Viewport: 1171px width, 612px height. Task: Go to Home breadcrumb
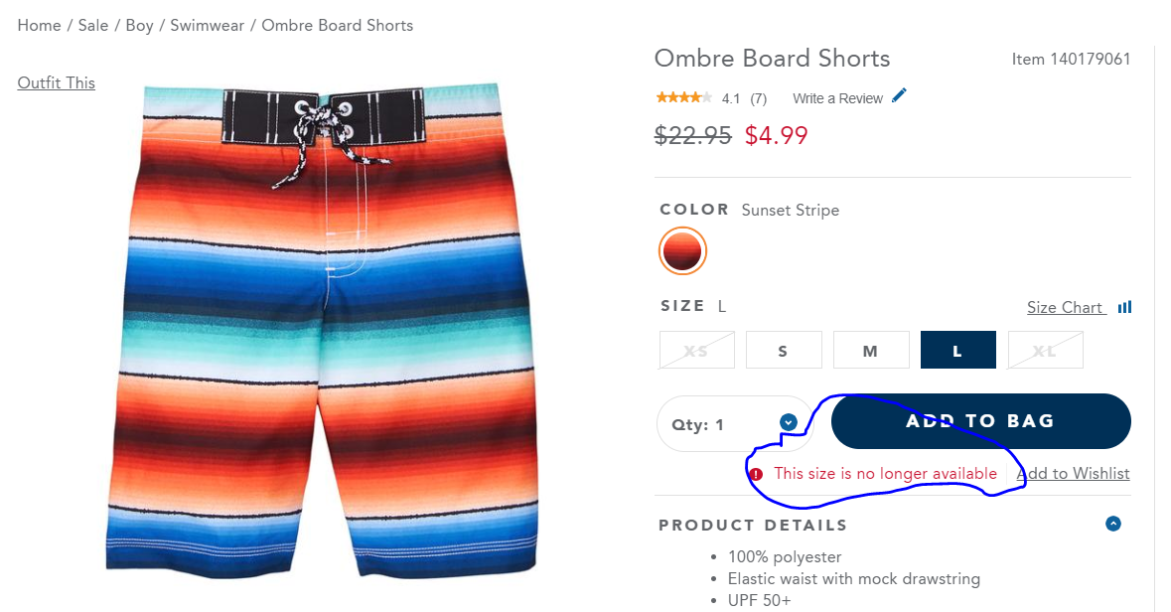pos(39,26)
